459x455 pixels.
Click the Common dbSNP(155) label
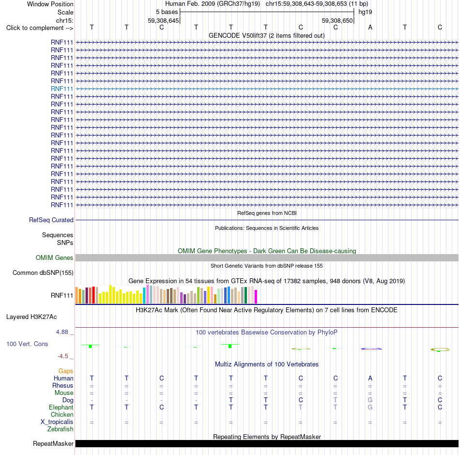43,273
